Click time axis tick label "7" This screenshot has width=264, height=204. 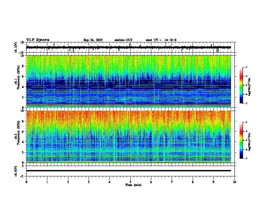[172, 182]
